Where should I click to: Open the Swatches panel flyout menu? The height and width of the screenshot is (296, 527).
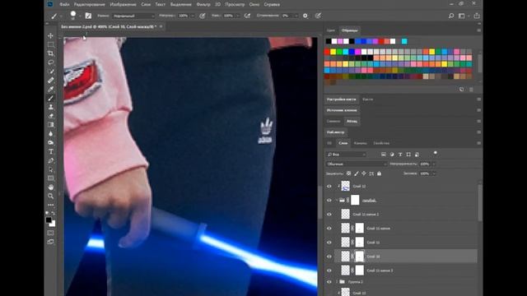(478, 30)
